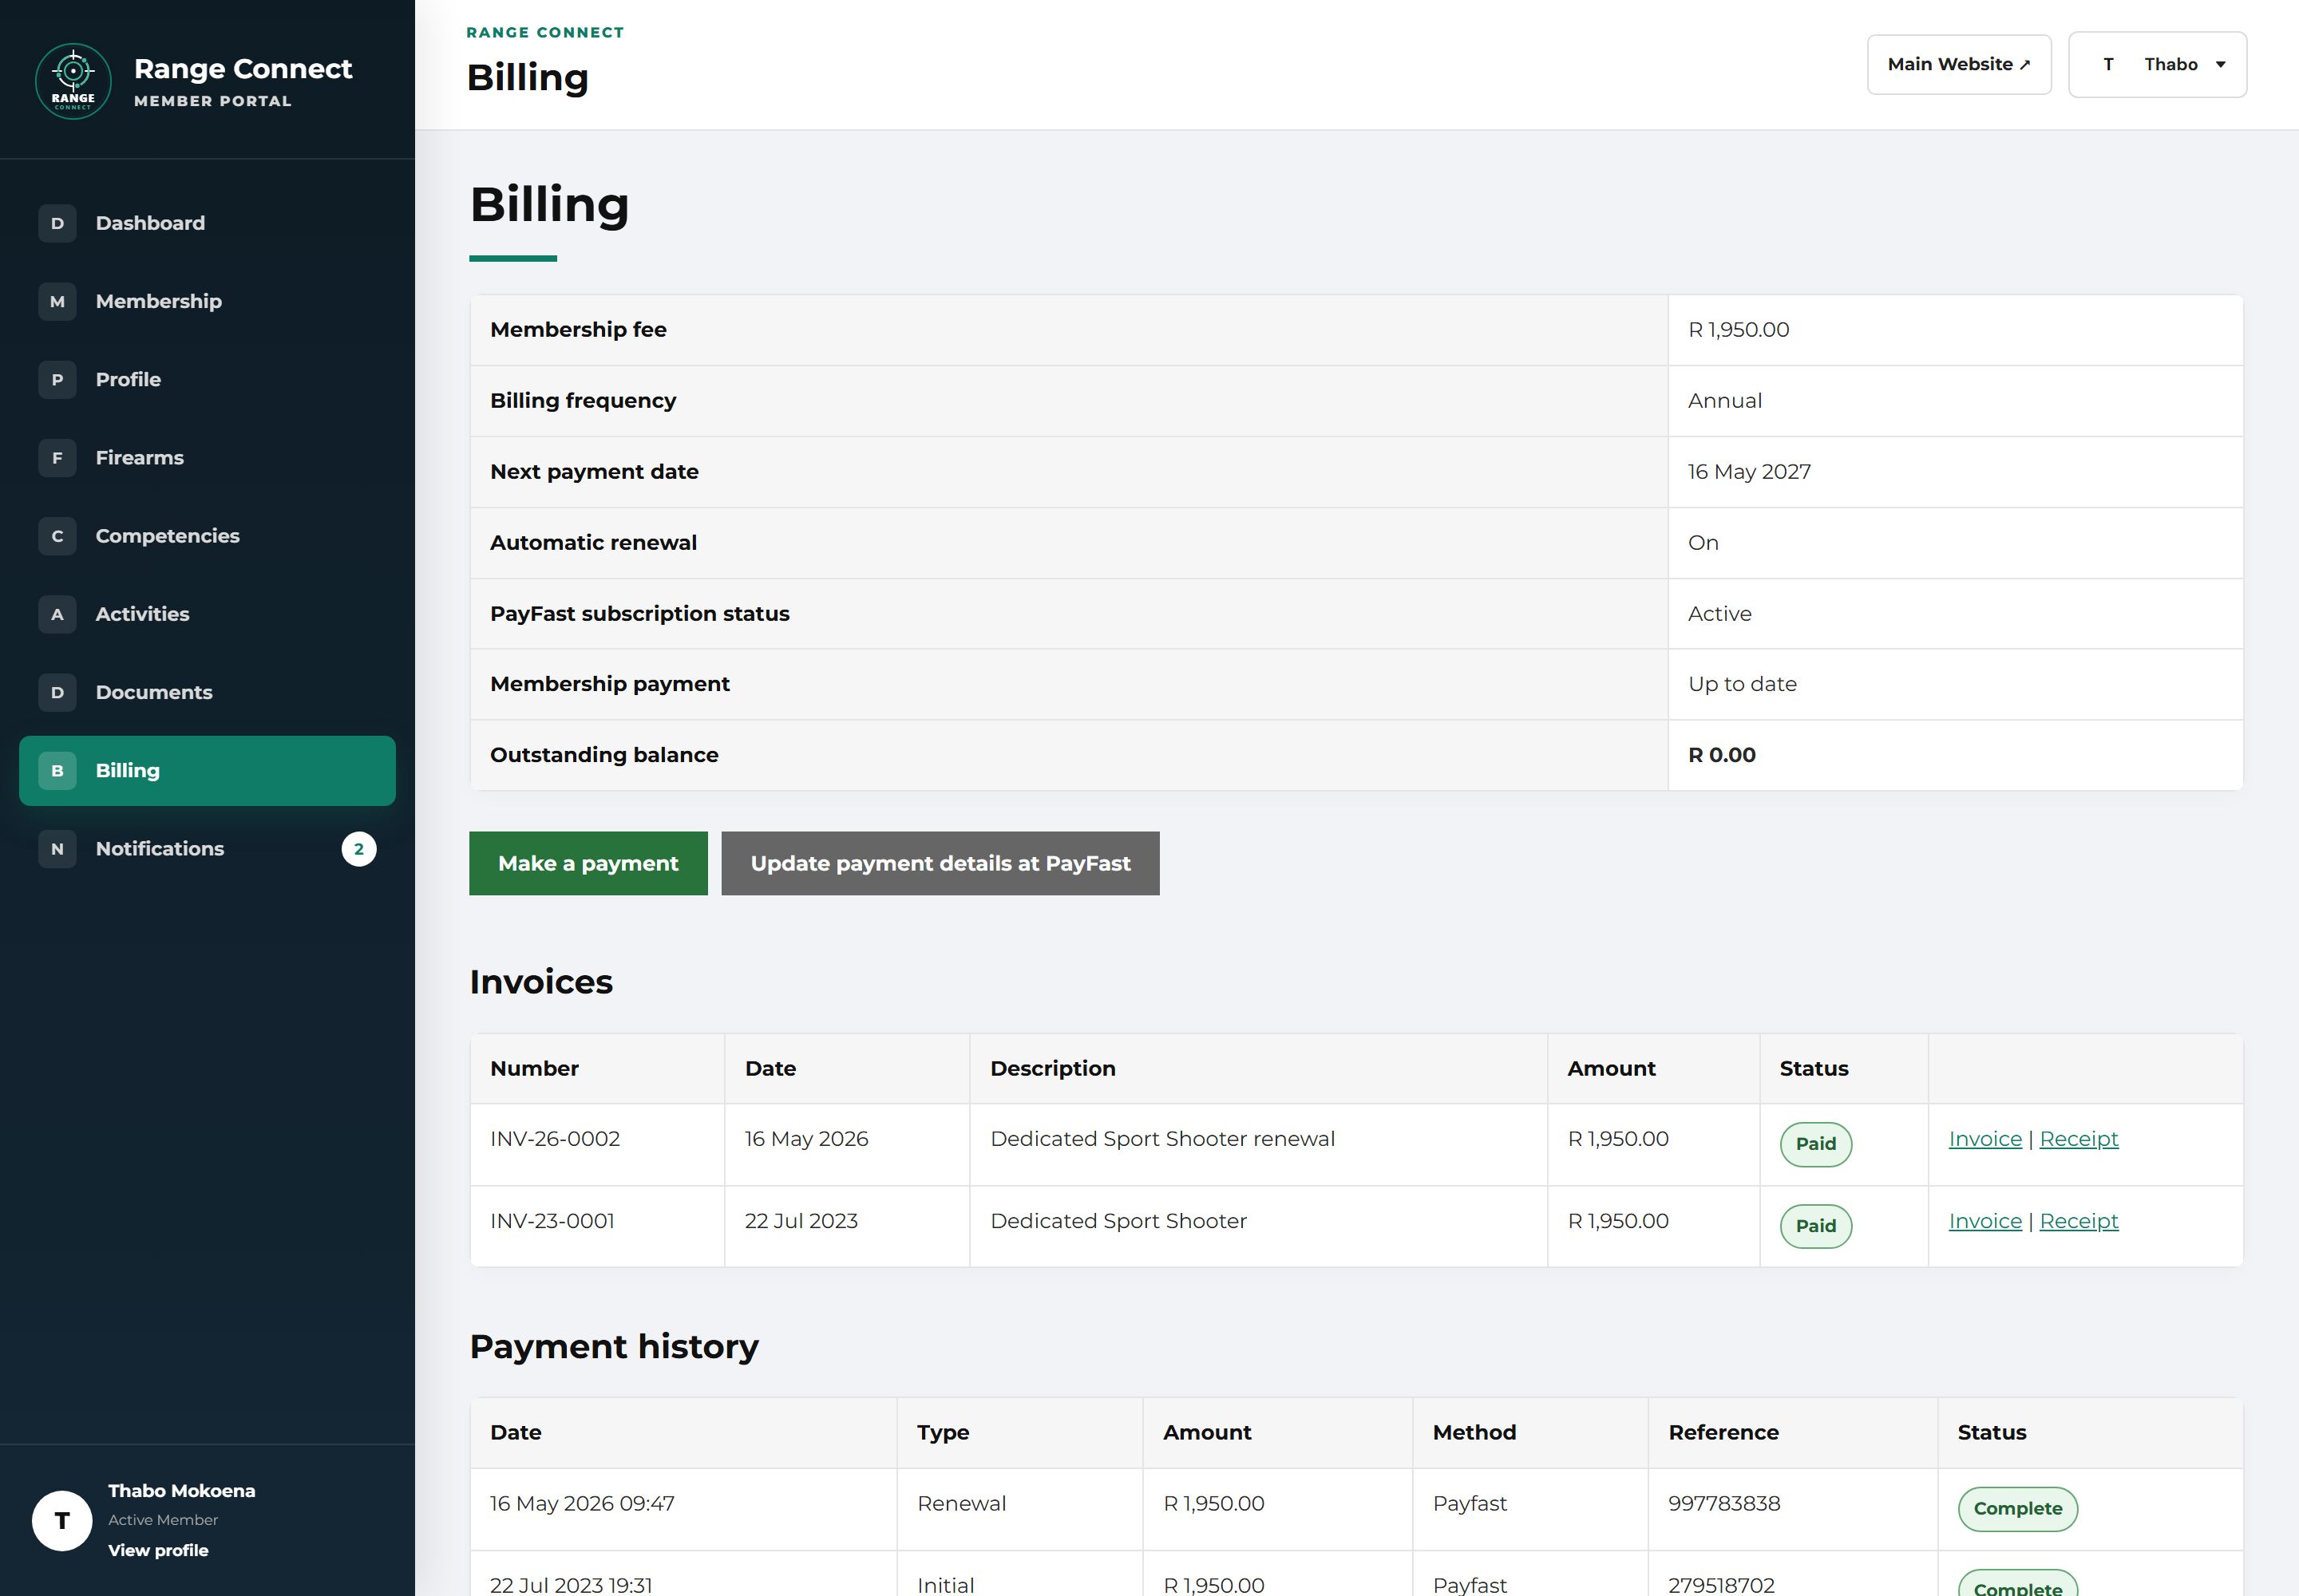Click the 16 May 2026 09:47 payment date
Image resolution: width=2299 pixels, height=1596 pixels.
pos(582,1503)
